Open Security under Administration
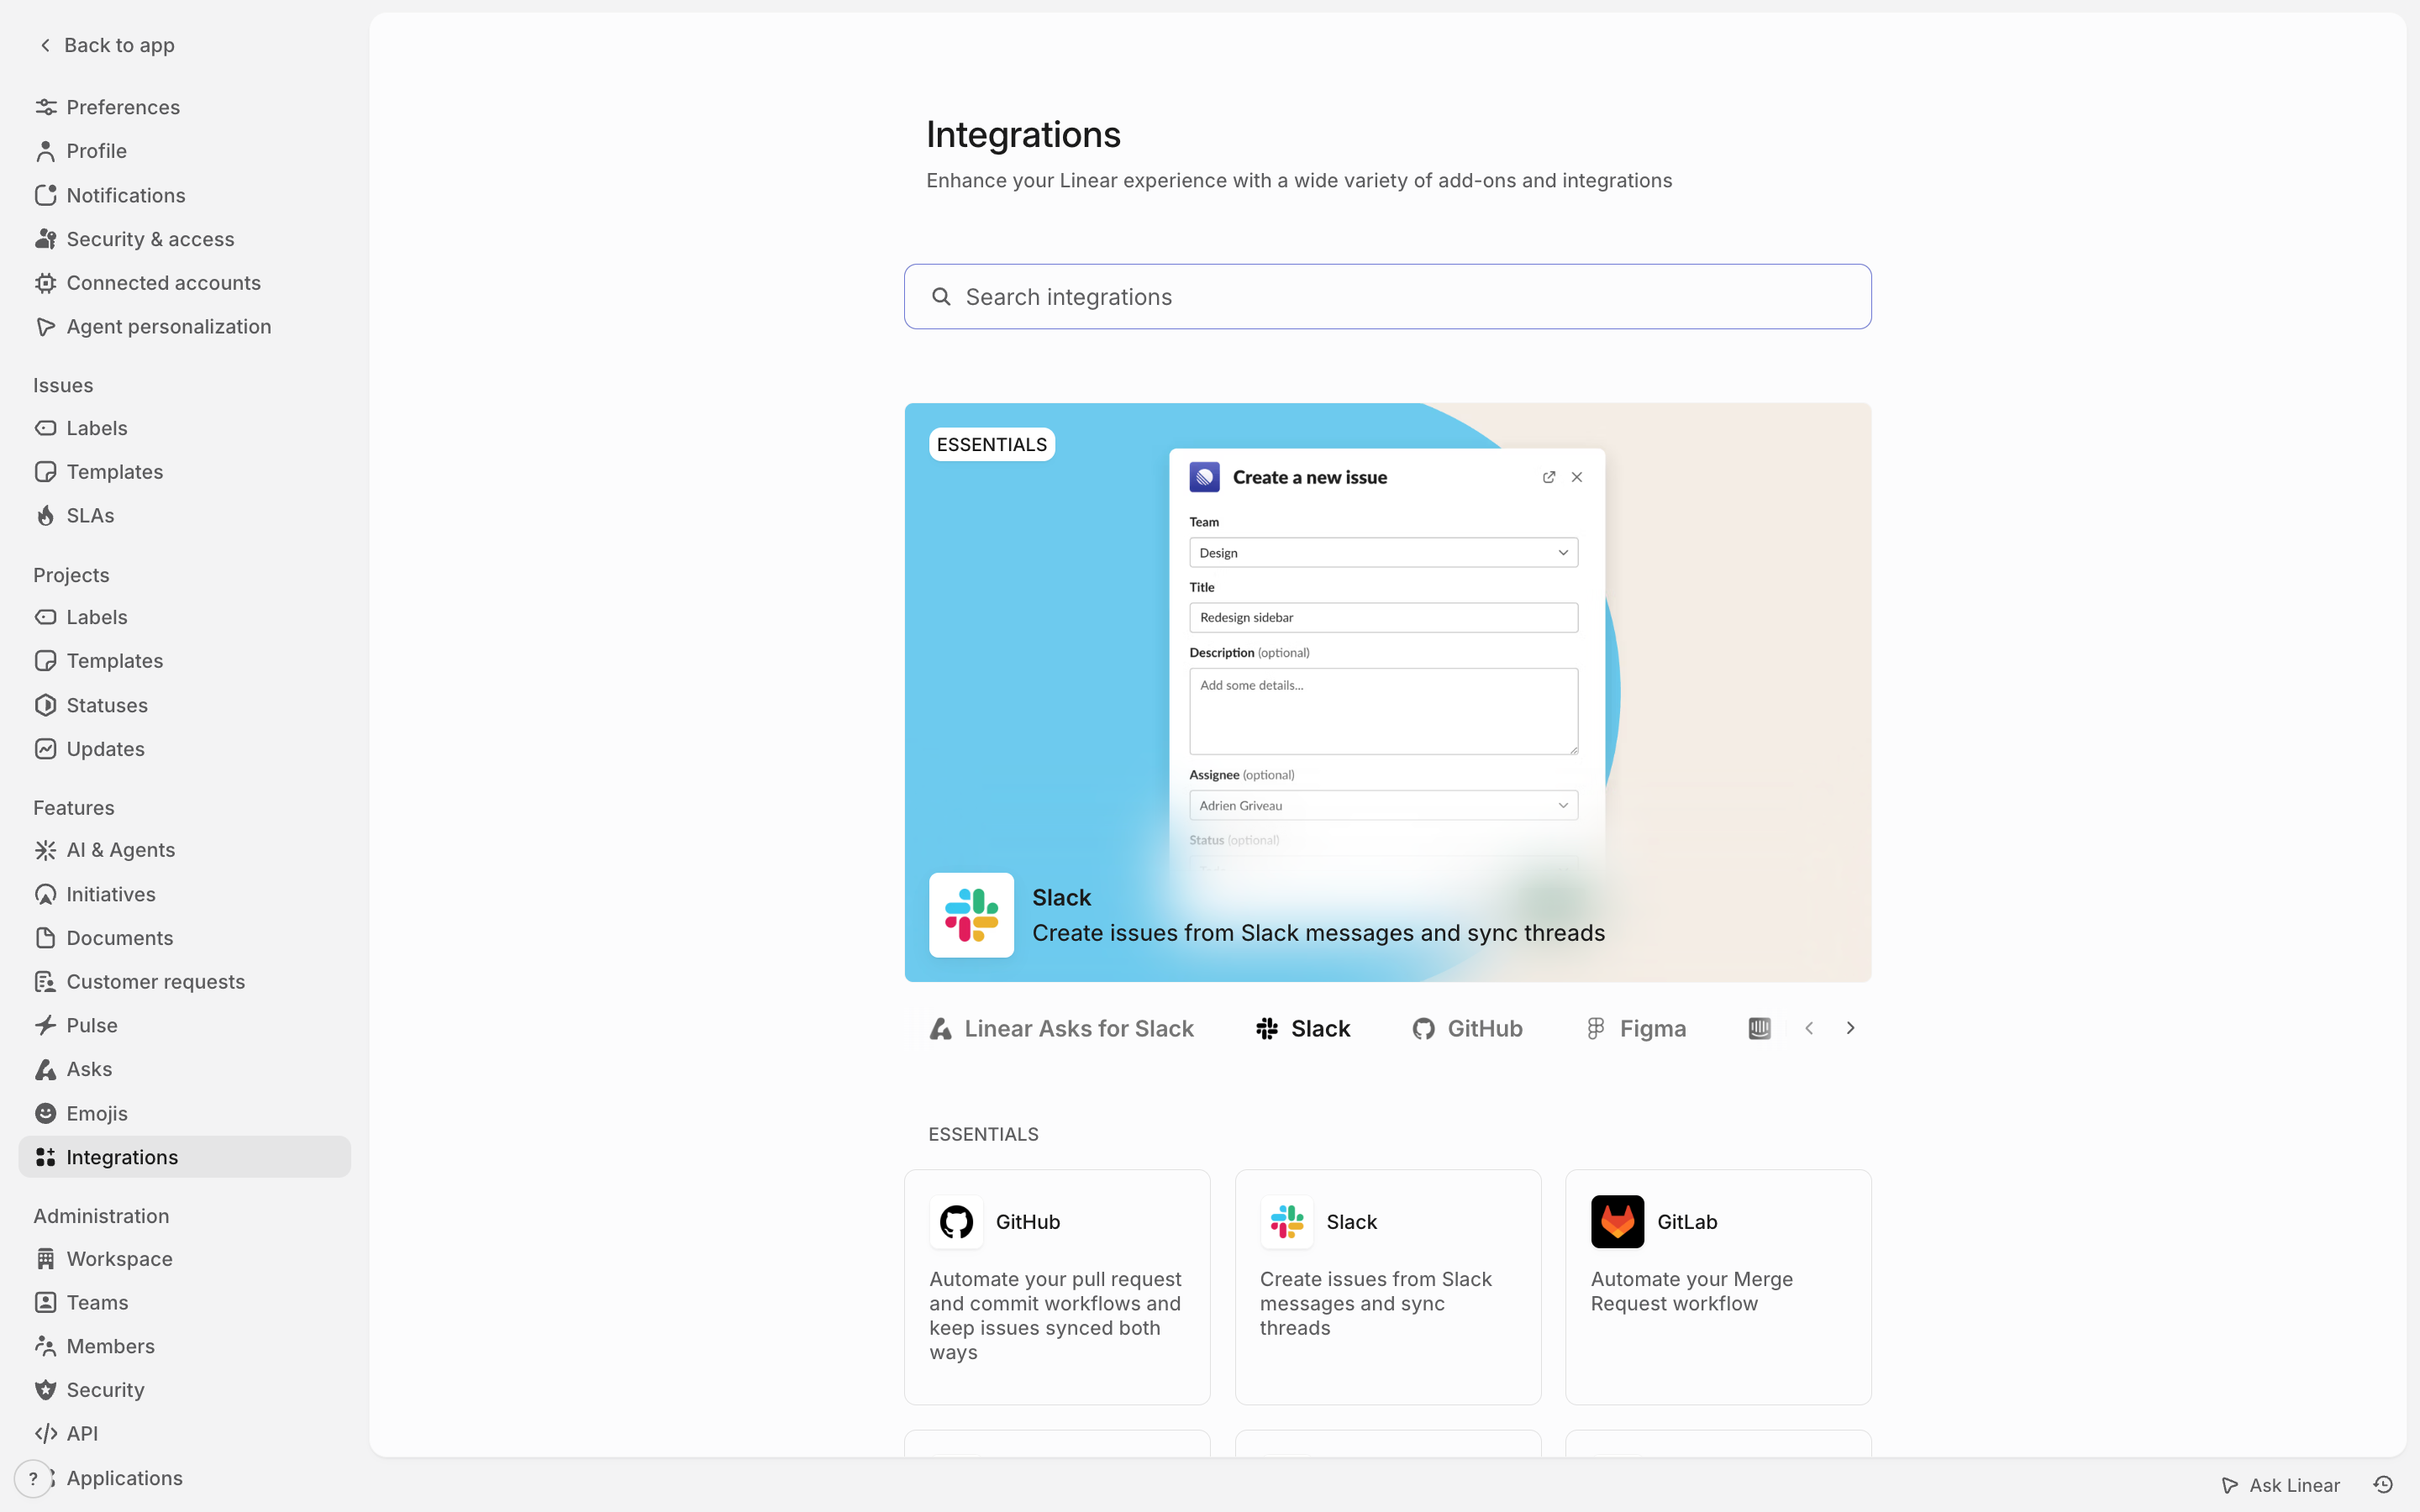This screenshot has width=2420, height=1512. [185, 1390]
